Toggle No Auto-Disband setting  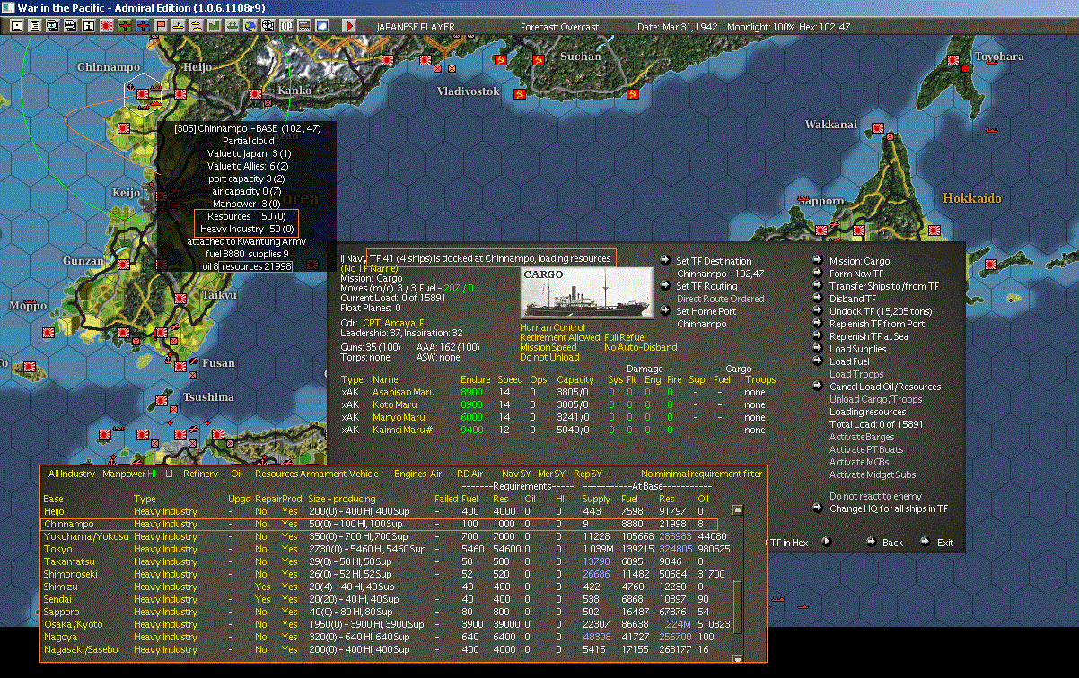point(641,347)
